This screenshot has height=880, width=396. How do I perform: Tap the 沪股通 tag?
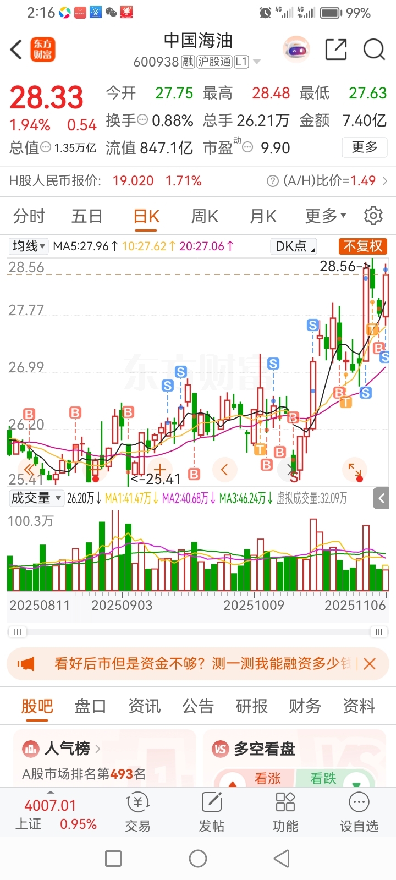pos(215,62)
